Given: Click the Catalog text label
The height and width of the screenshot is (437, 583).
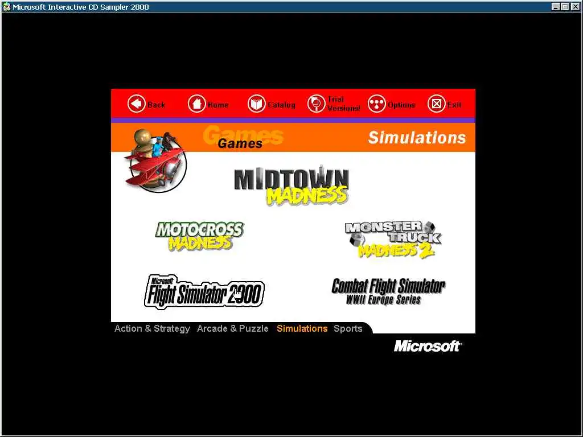Looking at the screenshot, I should coord(281,105).
